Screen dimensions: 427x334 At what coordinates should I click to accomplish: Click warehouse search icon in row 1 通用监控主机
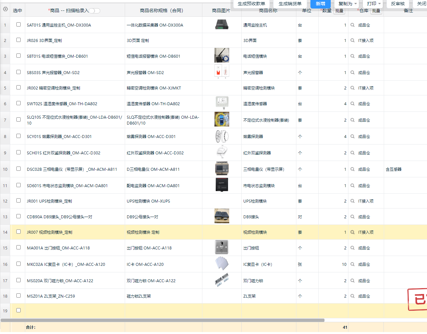[x=353, y=25]
